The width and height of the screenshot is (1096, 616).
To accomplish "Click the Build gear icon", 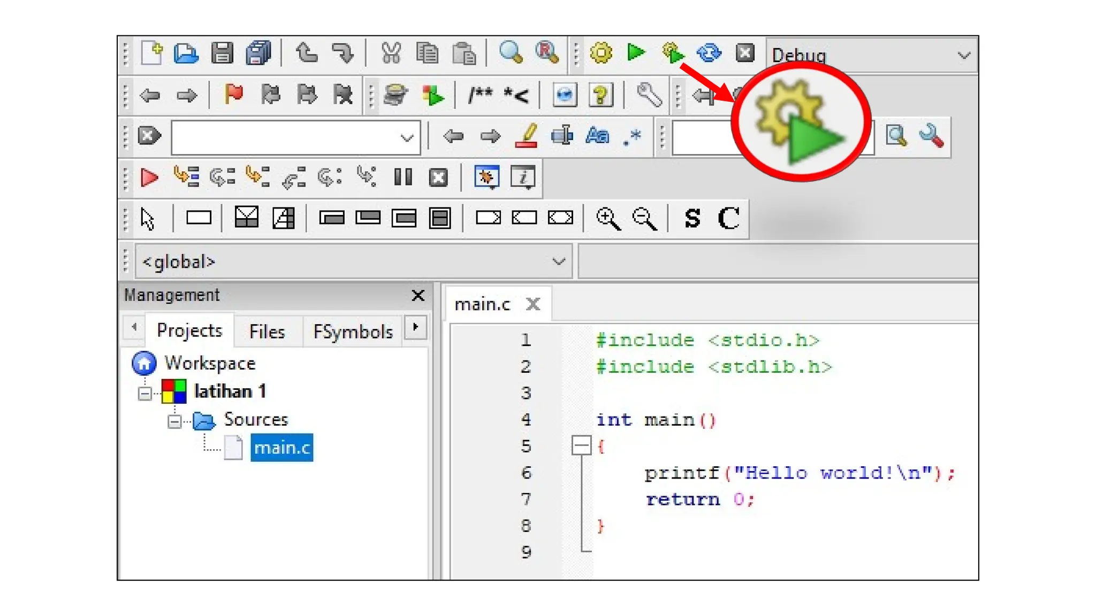I will point(601,53).
